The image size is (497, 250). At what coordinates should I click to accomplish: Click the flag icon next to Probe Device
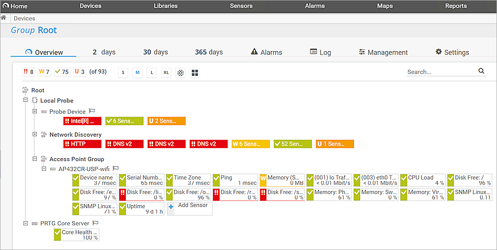click(x=92, y=111)
